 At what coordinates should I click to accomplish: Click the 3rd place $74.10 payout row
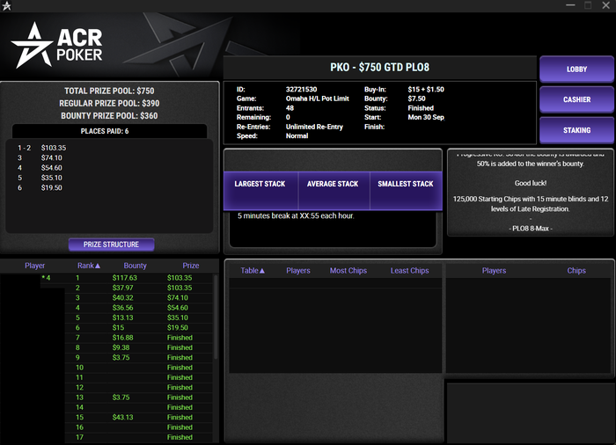pyautogui.click(x=40, y=158)
